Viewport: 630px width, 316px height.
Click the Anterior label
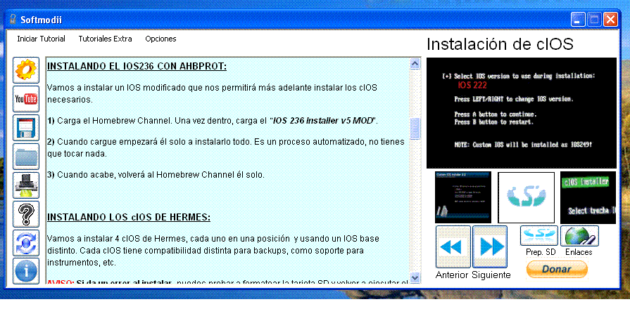(x=452, y=275)
